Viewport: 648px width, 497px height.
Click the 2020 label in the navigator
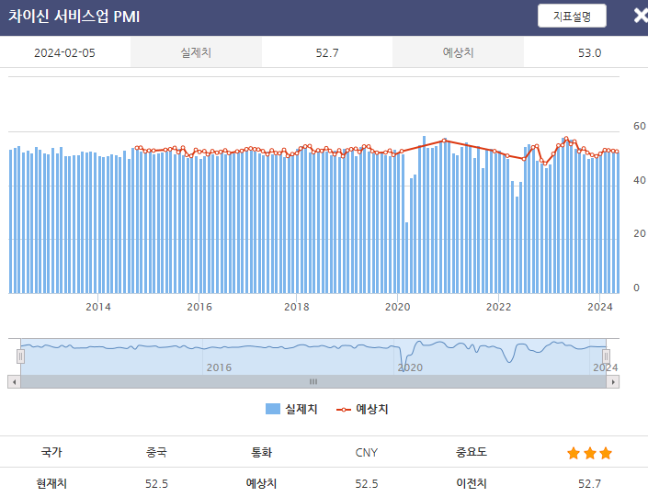pyautogui.click(x=410, y=367)
